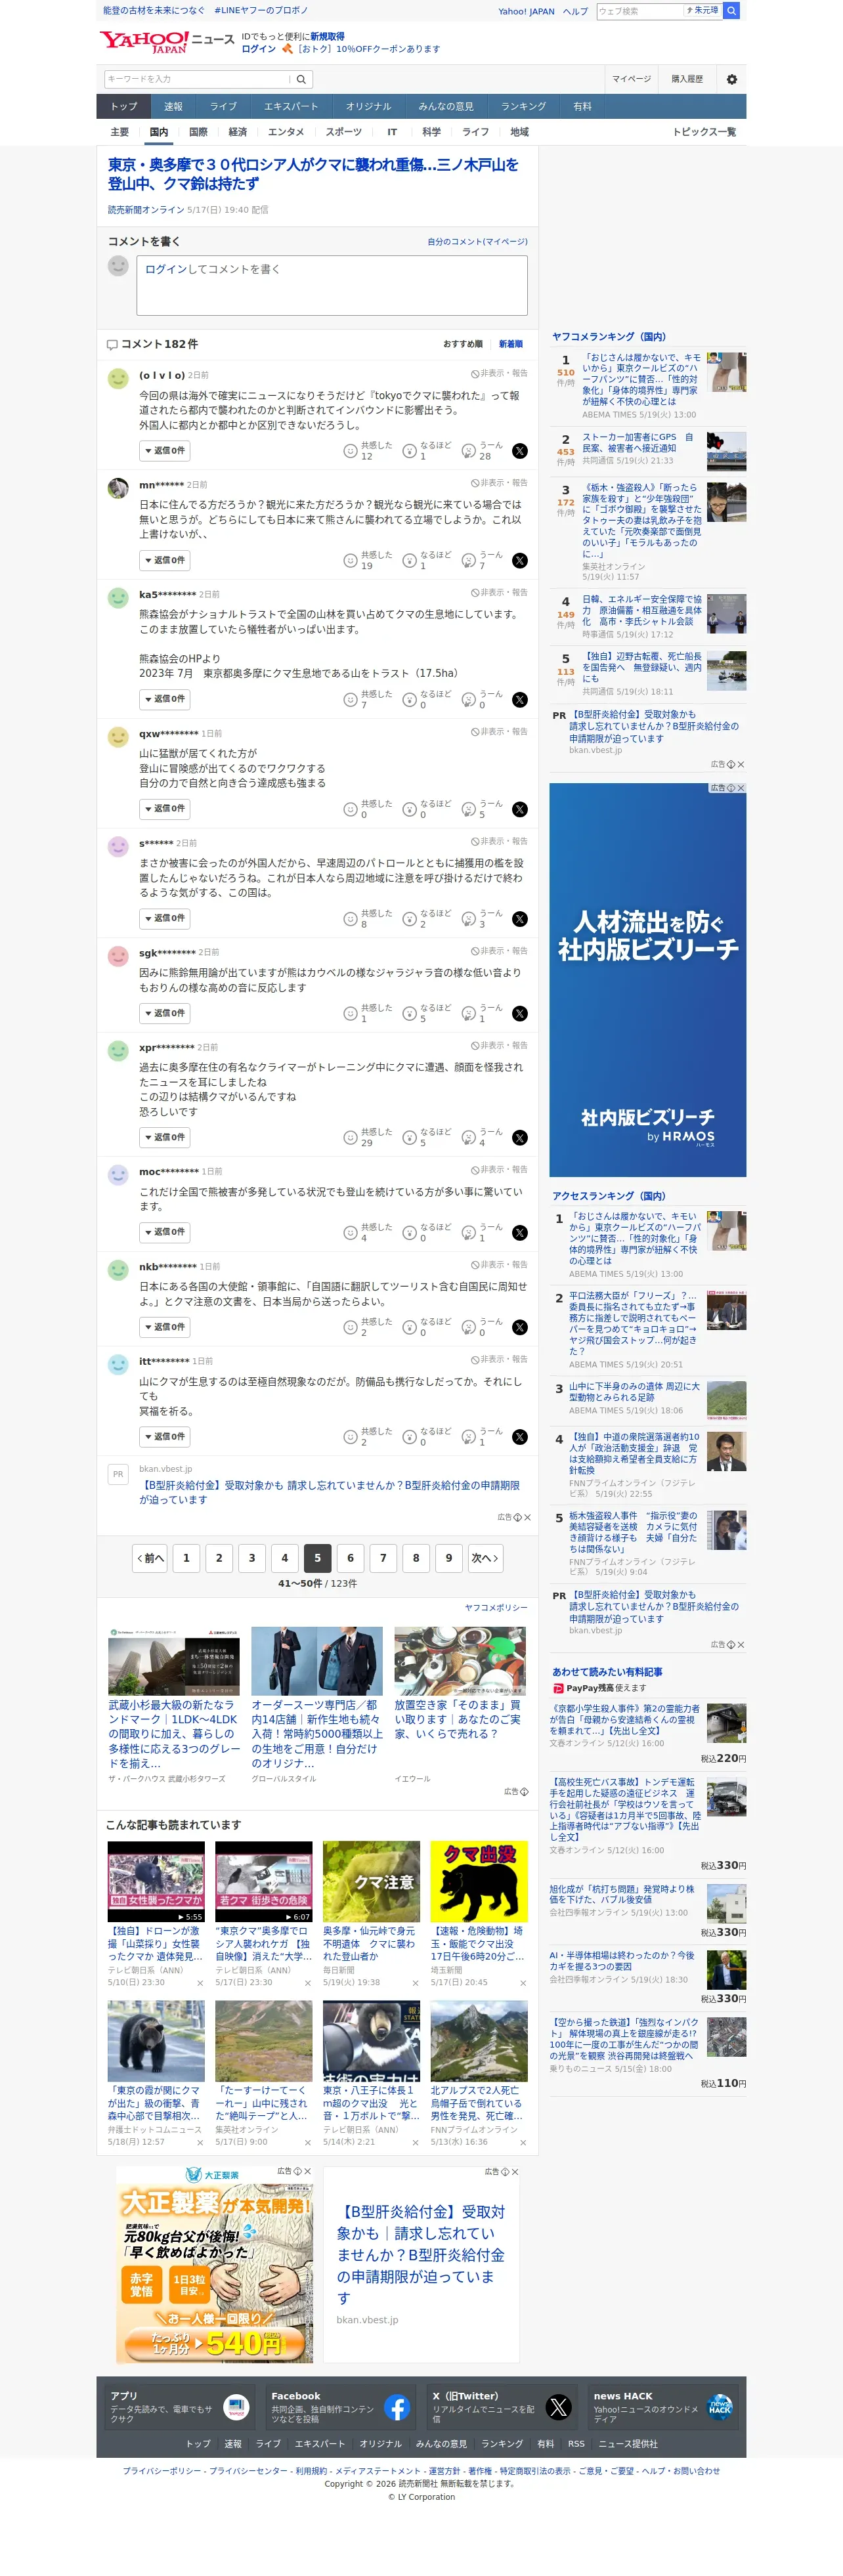This screenshot has width=843, height=2576.
Task: Click 非表示・報告 on moc********'s comment
Action: coord(499,1170)
